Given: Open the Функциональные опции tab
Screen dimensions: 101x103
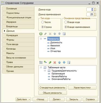Looking at the screenshot, I should 18,18.
